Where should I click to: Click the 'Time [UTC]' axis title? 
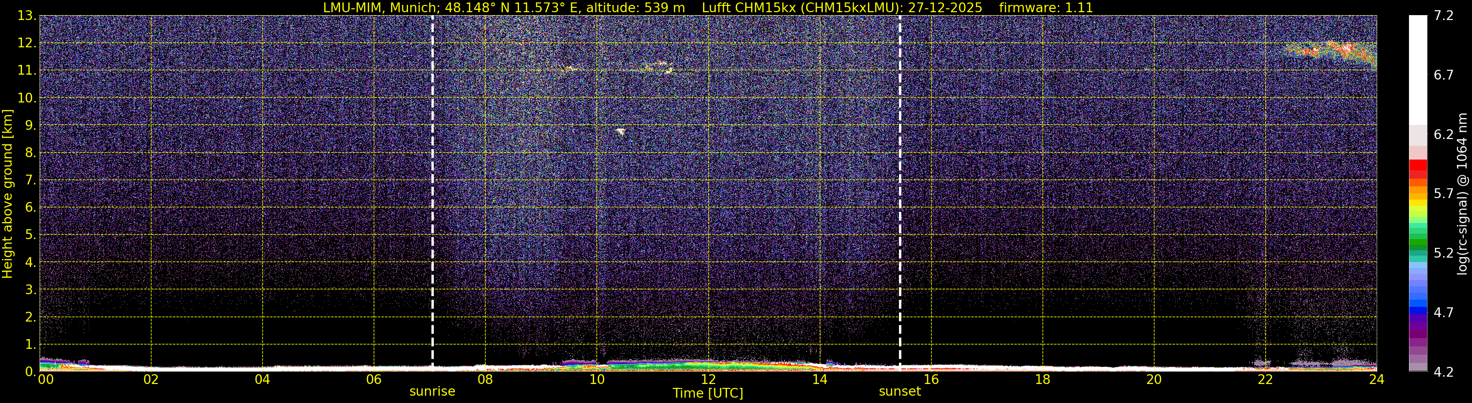[x=708, y=393]
